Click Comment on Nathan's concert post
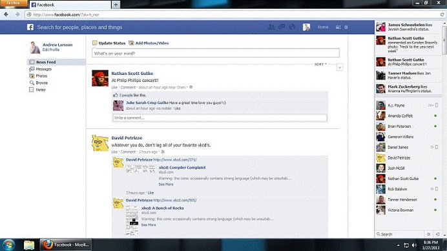Screen dimensions: 447x251 pyautogui.click(x=128, y=88)
